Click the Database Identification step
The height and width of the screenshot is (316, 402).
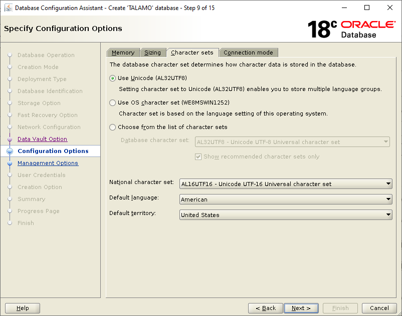50,91
